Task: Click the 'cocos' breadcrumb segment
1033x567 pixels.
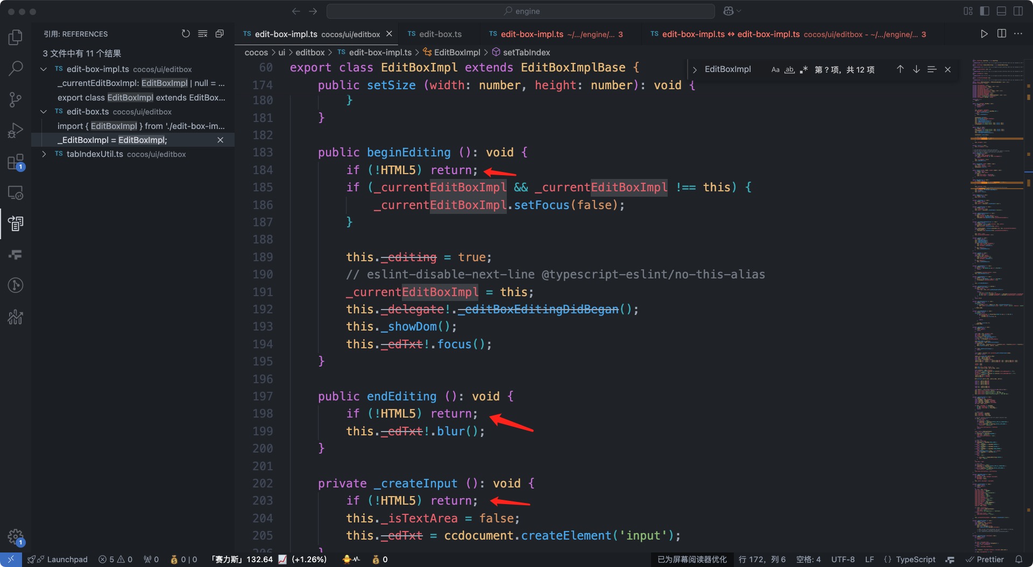Action: (x=256, y=52)
